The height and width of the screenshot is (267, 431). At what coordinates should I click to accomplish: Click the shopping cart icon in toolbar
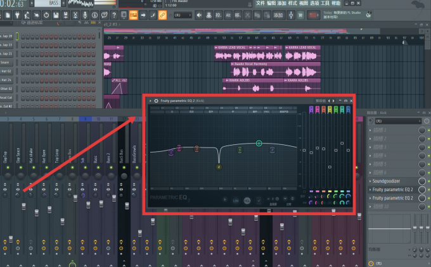point(300,15)
